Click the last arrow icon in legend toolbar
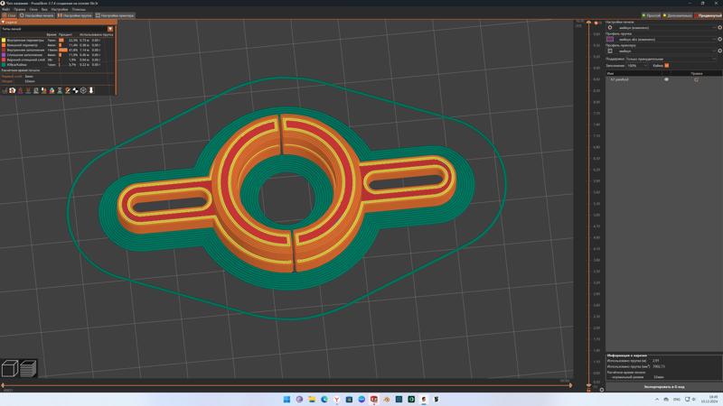723x406 pixels. click(x=91, y=91)
